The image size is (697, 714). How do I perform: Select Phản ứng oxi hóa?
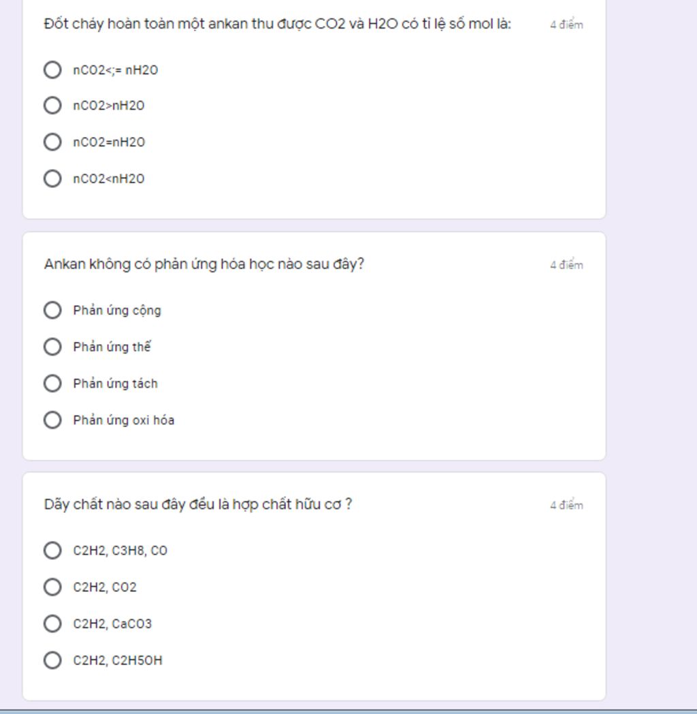(53, 420)
